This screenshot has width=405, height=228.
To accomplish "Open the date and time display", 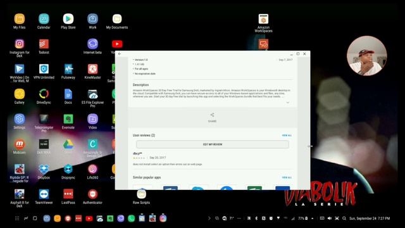I will 370,218.
